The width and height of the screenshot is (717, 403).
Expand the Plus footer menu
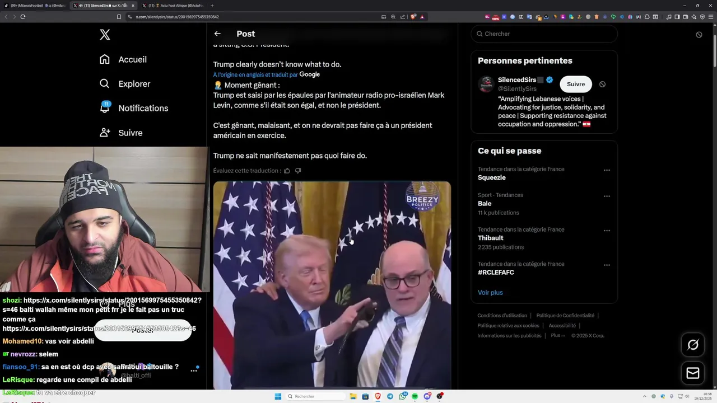pyautogui.click(x=558, y=336)
